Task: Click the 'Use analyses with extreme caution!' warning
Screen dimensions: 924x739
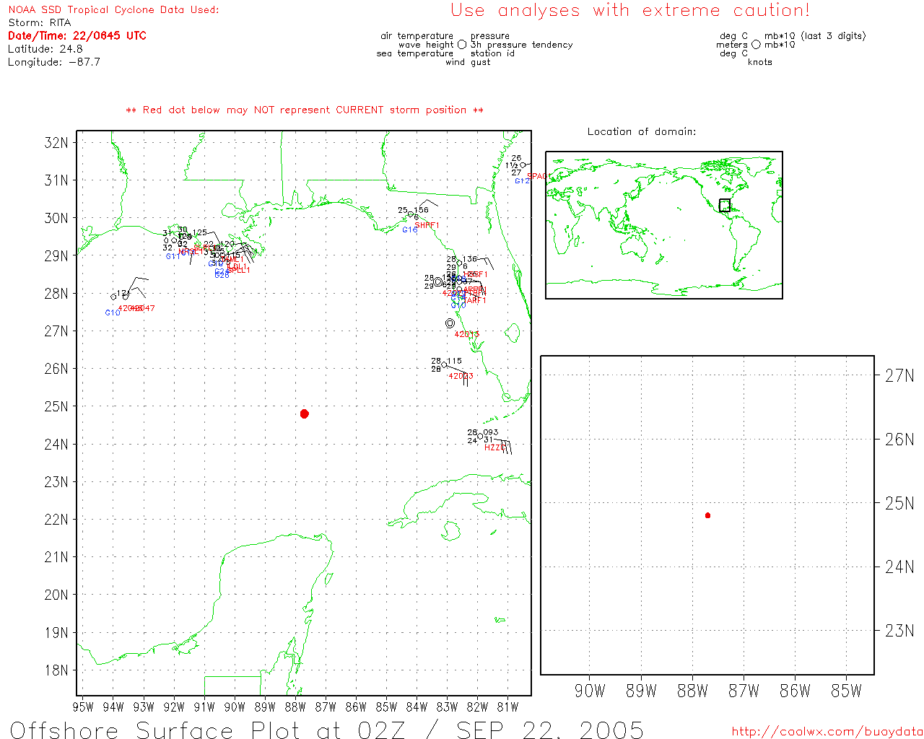Action: click(x=630, y=11)
